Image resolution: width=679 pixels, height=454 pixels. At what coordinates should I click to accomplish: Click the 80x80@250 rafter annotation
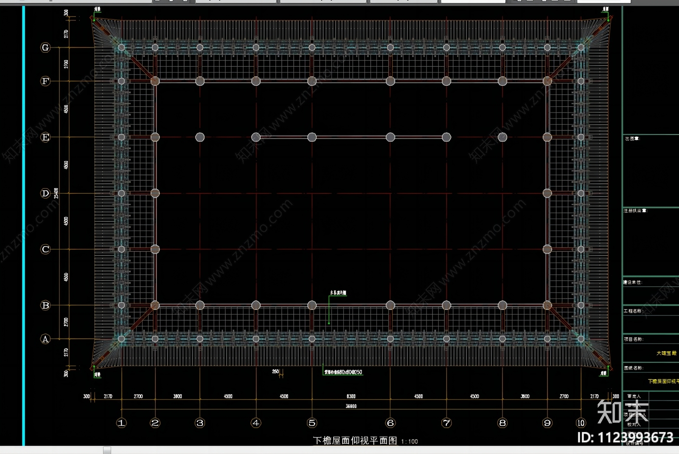click(x=343, y=372)
